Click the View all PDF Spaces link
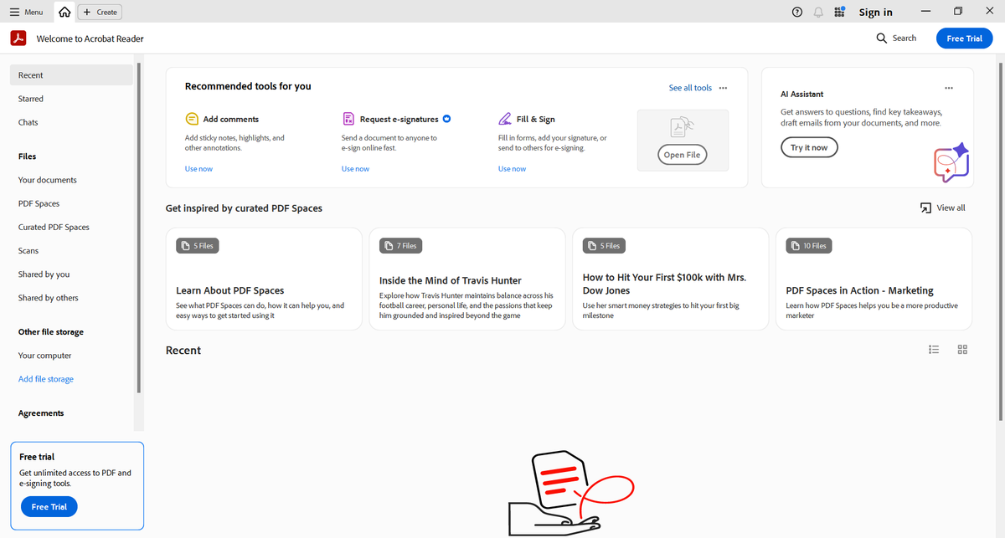This screenshot has width=1005, height=538. pyautogui.click(x=951, y=208)
